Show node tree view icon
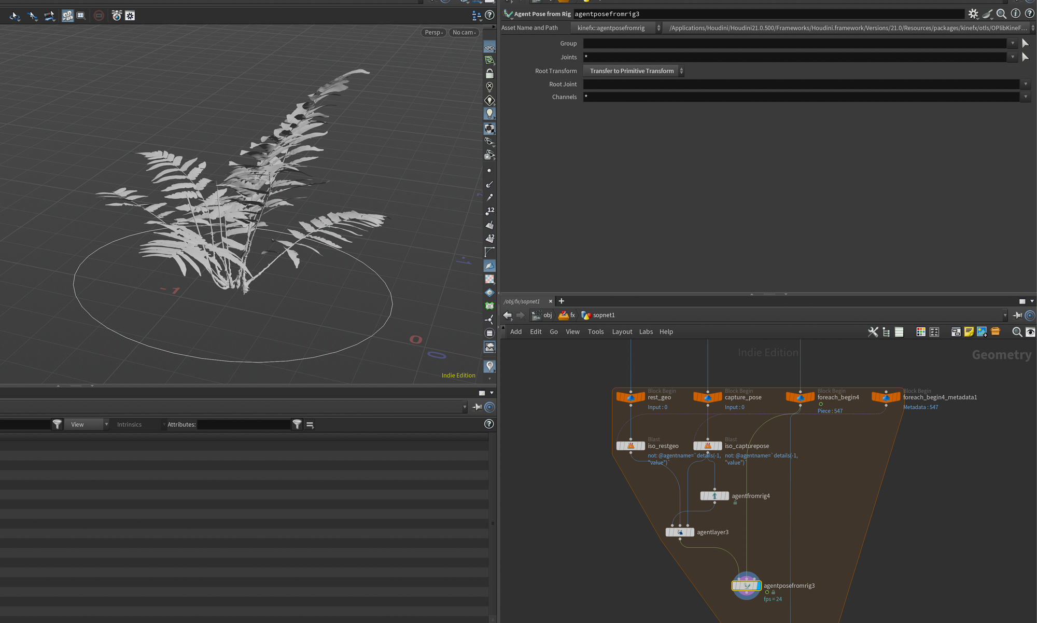Screen dimensions: 1037x623 886,332
